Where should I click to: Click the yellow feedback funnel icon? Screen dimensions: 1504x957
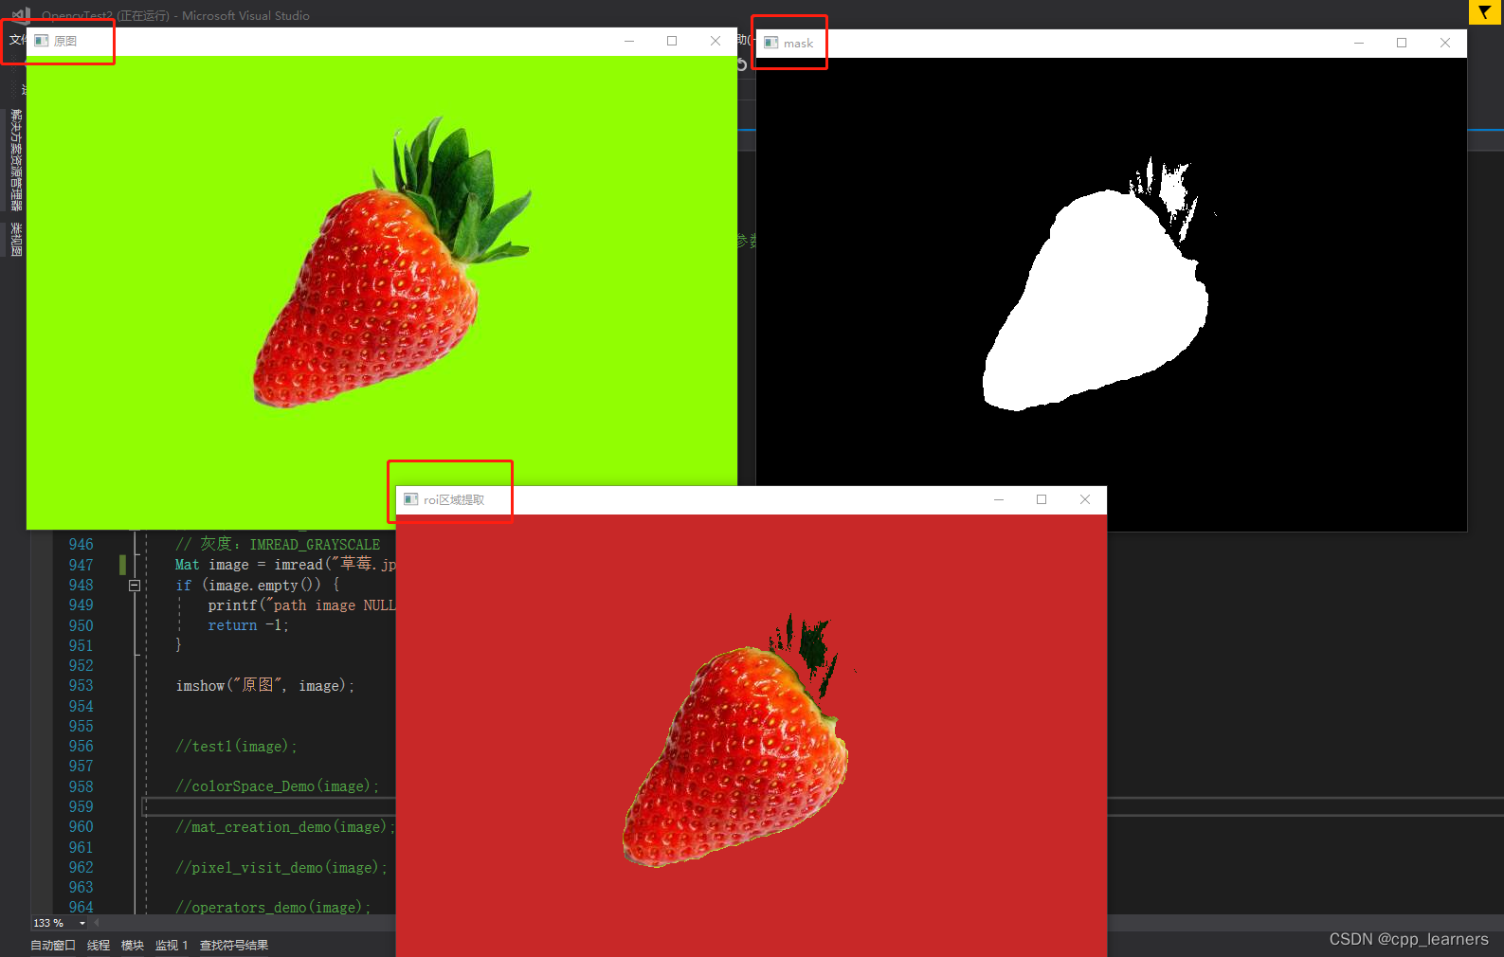pos(1484,11)
